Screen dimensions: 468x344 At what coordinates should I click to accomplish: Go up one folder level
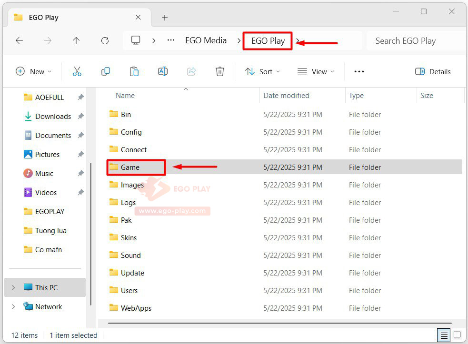(x=76, y=40)
